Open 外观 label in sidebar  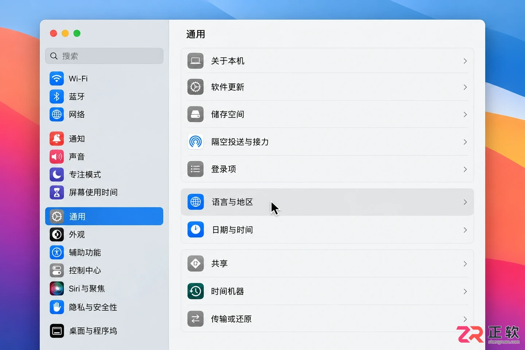(x=77, y=234)
